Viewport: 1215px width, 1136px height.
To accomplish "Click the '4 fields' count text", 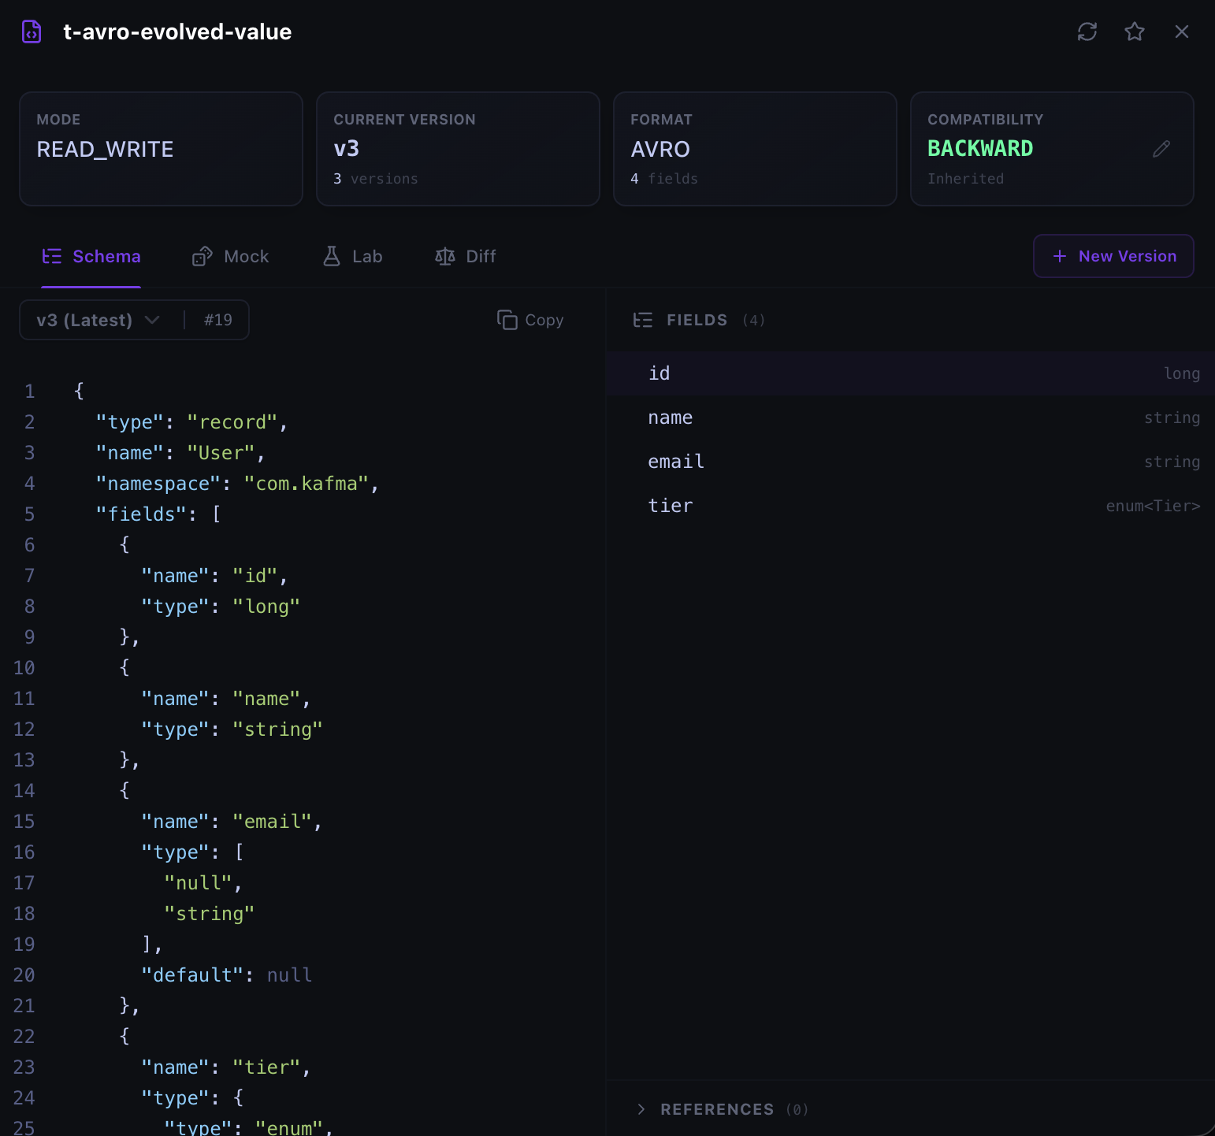I will [663, 179].
